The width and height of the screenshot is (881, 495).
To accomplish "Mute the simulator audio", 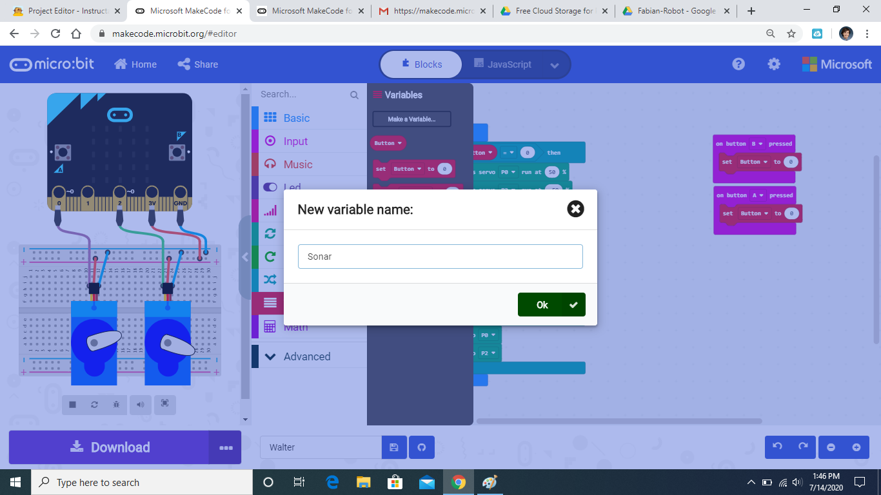I will [139, 404].
